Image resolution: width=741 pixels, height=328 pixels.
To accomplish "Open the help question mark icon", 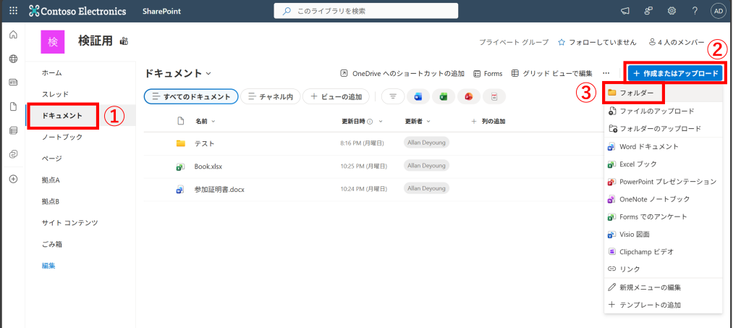I will (x=695, y=11).
